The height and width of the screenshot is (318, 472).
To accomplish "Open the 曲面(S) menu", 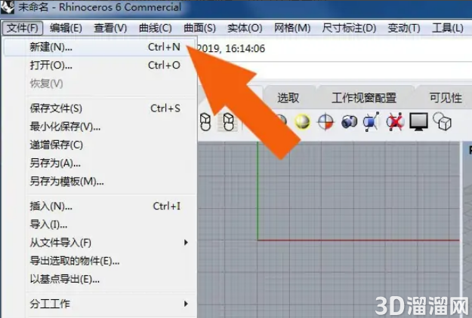I will 199,28.
